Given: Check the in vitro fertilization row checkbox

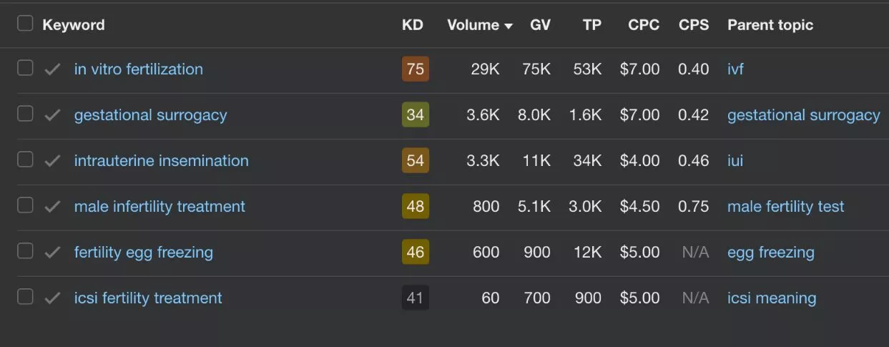Looking at the screenshot, I should (25, 69).
